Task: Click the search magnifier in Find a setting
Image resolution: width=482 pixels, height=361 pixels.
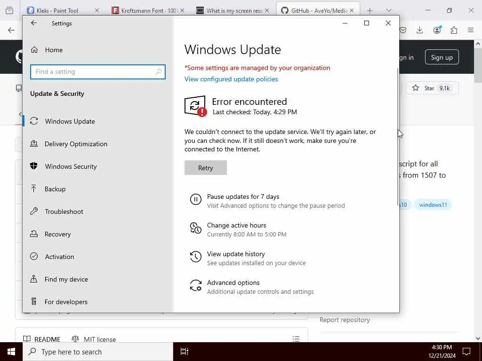Action: tap(159, 72)
